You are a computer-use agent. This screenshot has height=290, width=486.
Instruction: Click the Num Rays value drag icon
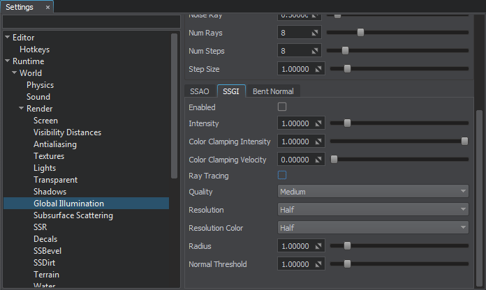[316, 33]
